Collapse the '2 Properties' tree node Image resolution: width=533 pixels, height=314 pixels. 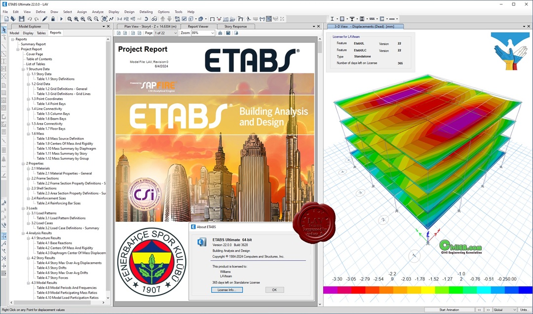pyautogui.click(x=23, y=164)
